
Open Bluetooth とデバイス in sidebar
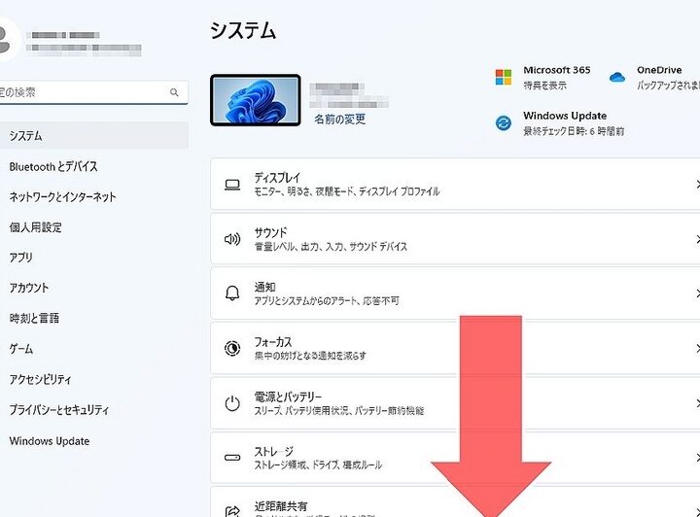click(x=53, y=166)
